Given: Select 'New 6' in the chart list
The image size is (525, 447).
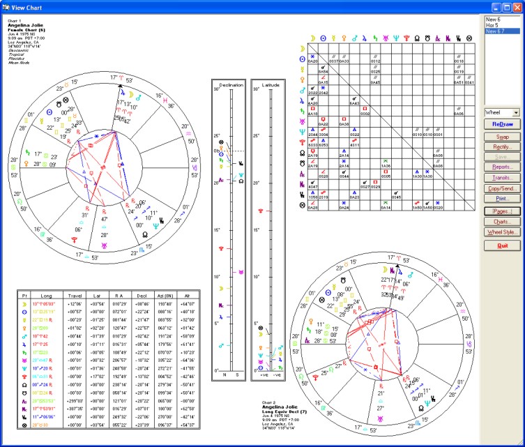Looking at the screenshot, I should [x=494, y=19].
